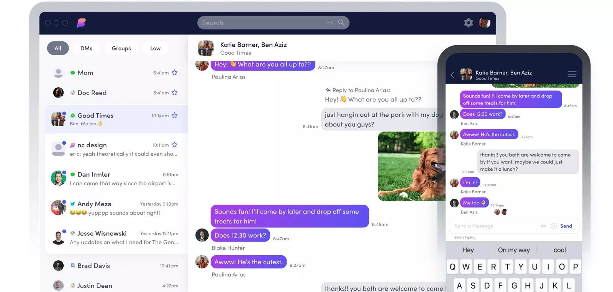Click Blake Hunter's avatar in the chat
The width and height of the screenshot is (613, 292).
202,235
